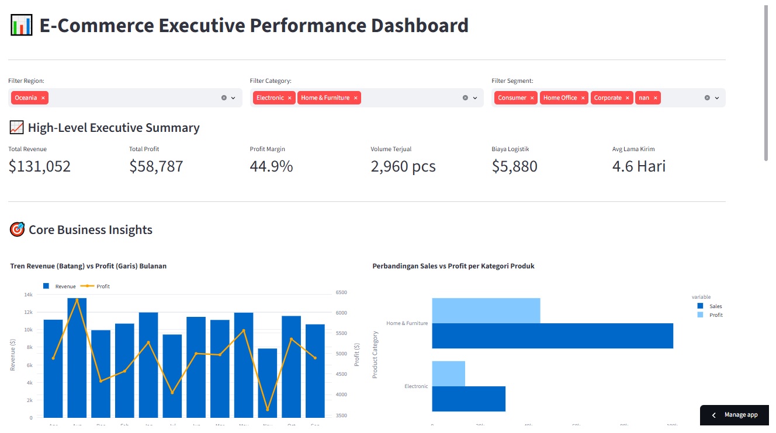Viewport: 776px width, 433px height.
Task: Remove the Consumer segment tag
Action: [x=532, y=98]
